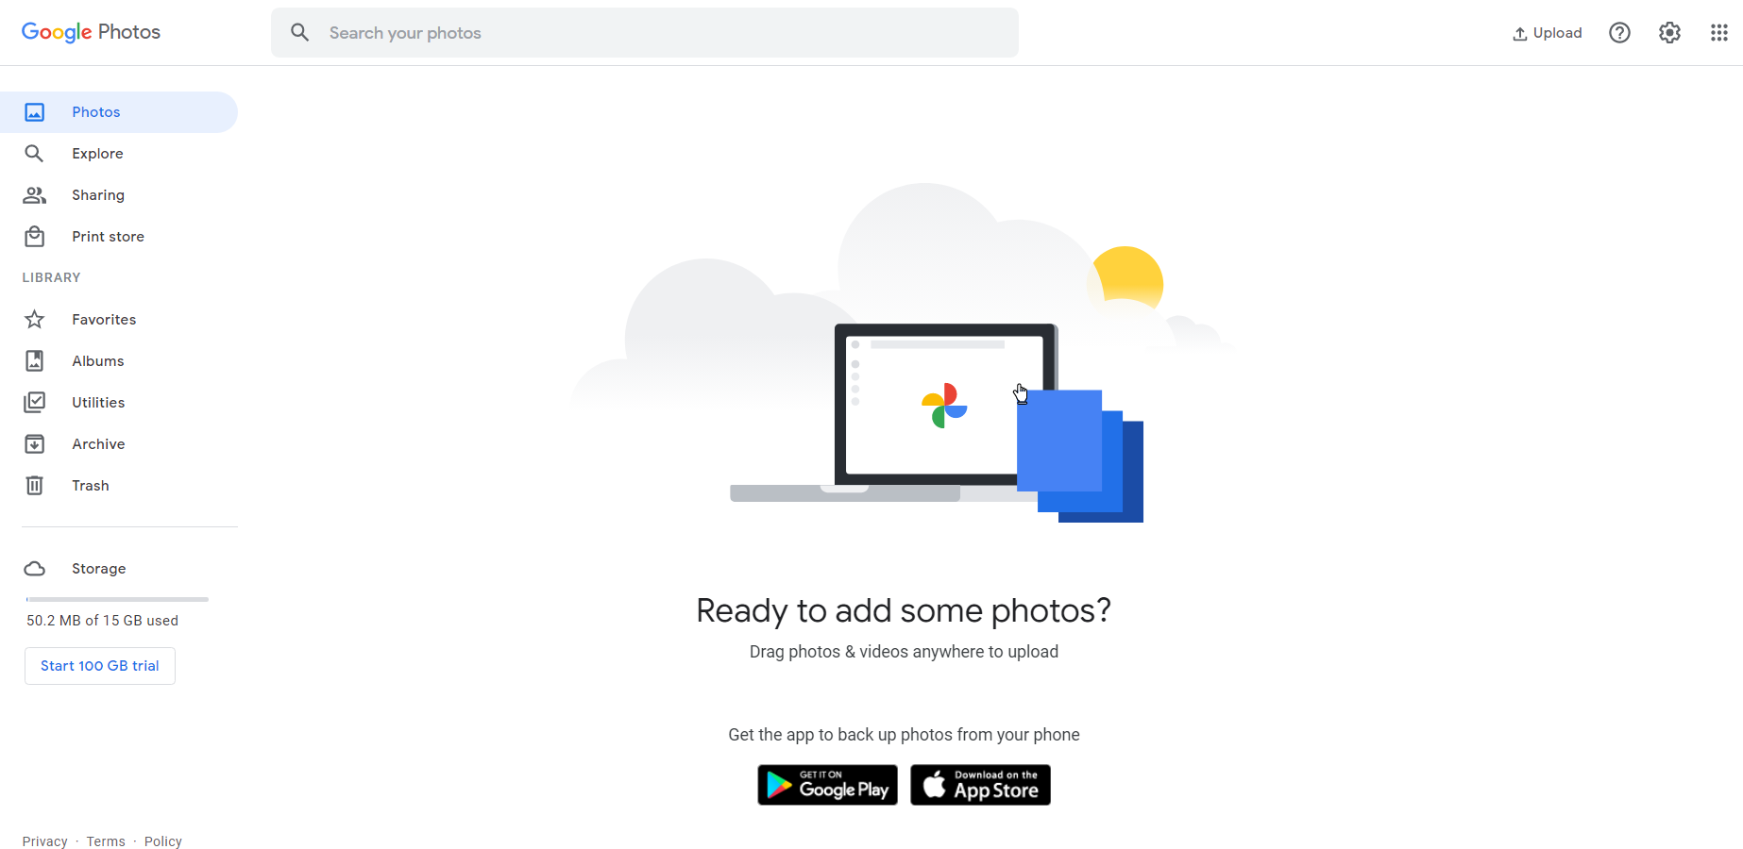The image size is (1743, 849).
Task: Click the Upload button
Action: (1547, 33)
